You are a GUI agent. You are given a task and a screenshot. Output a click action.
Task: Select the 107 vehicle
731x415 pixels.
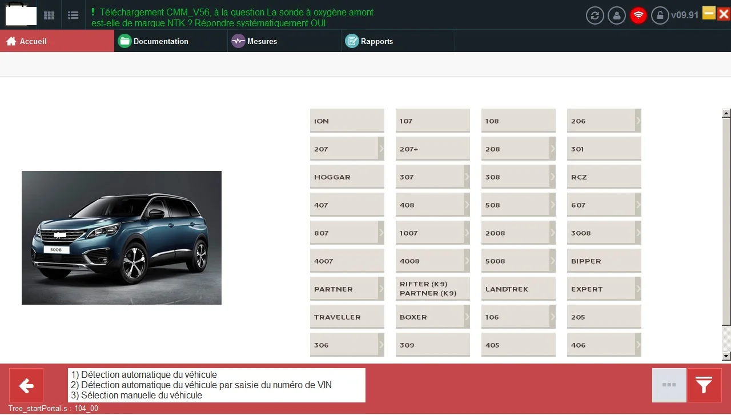(433, 121)
